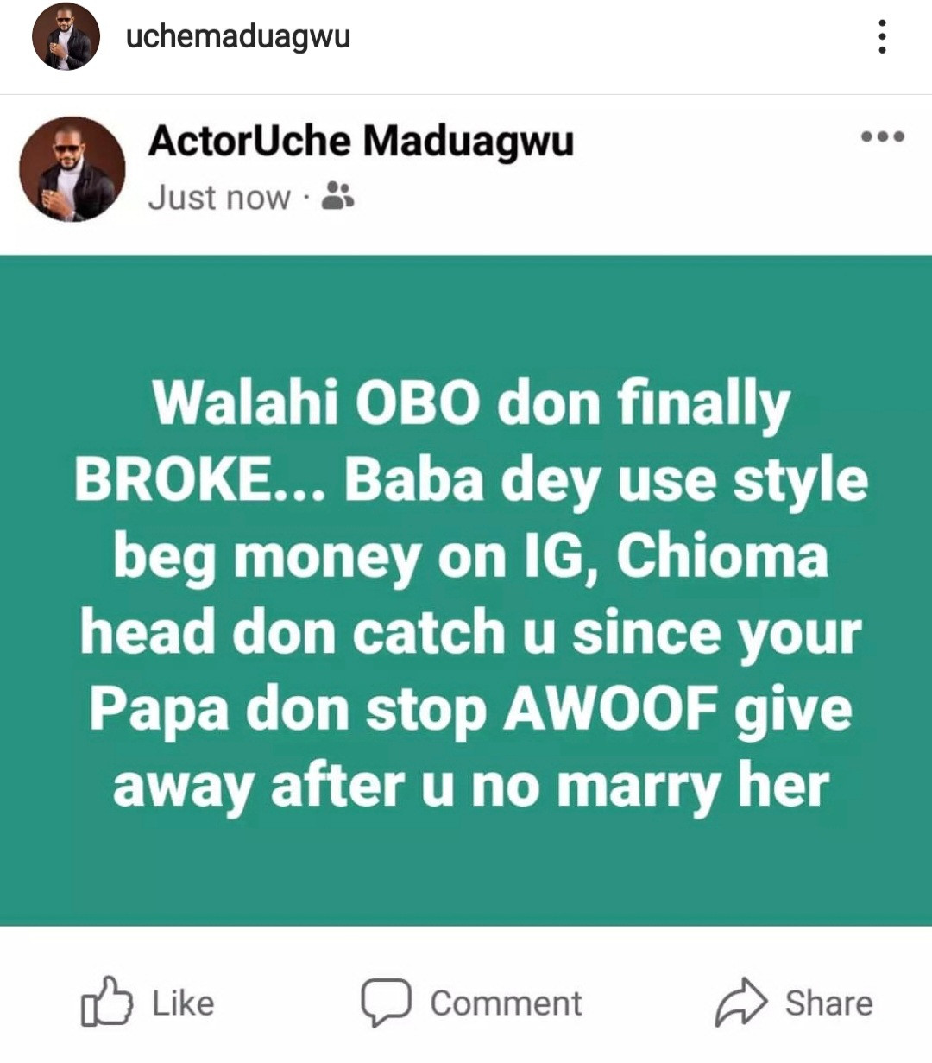Click the "away after u no marry her" line
The height and width of the screenshot is (1063, 932).
tap(471, 787)
